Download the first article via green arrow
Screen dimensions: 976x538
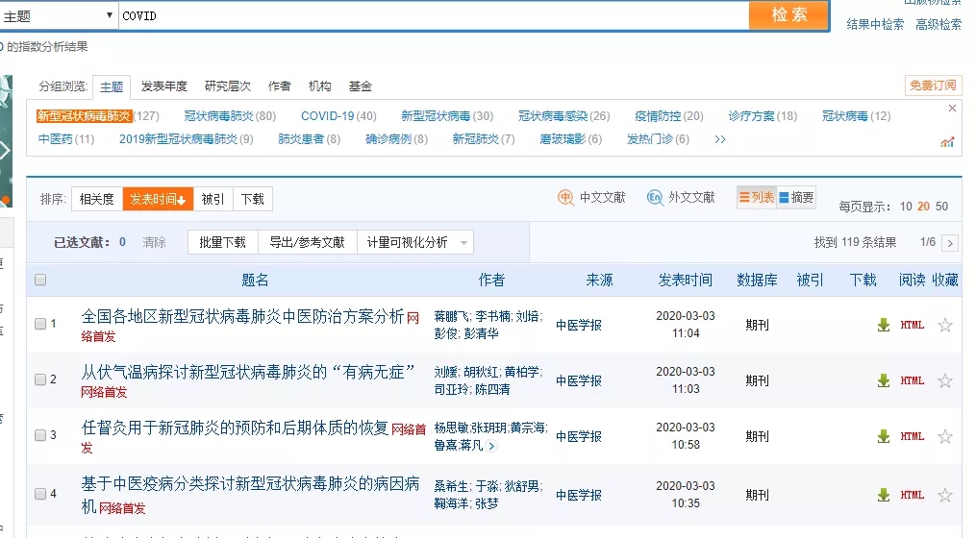point(883,325)
